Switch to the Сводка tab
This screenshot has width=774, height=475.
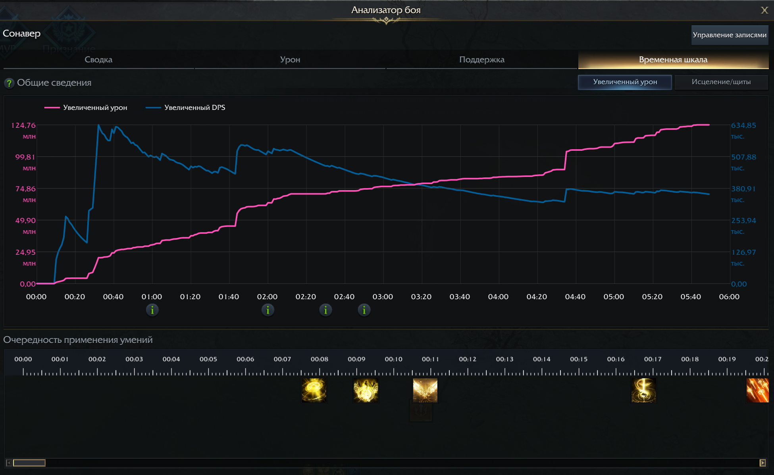(98, 60)
